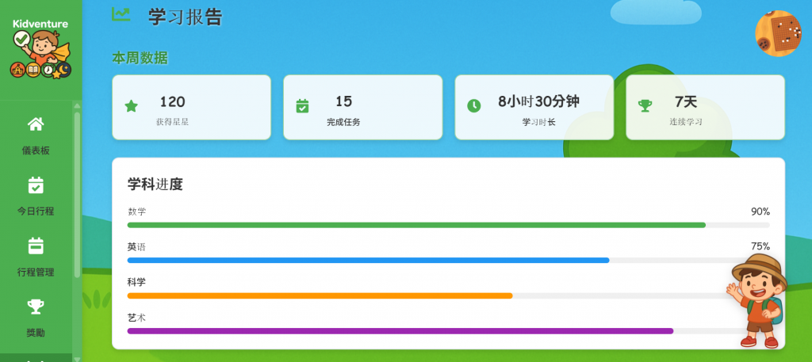Image resolution: width=812 pixels, height=362 pixels.
Task: Click the waving explorer boy mascot
Action: click(x=757, y=301)
